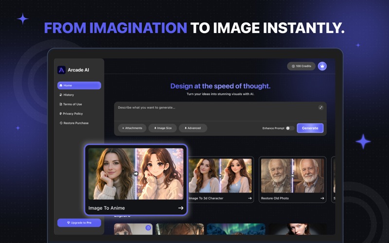Click the badge icon on anime Explore thumbnail
Image resolution: width=389 pixels, height=243 pixels.
click(148, 227)
